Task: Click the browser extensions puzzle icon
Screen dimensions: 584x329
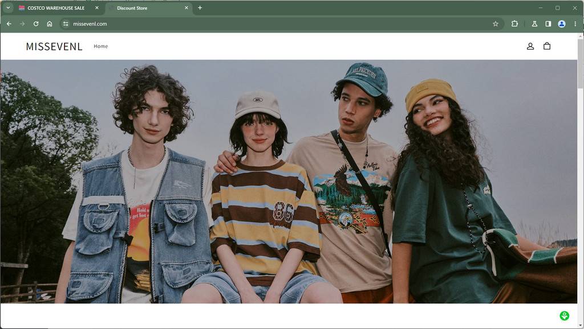Action: 514,24
